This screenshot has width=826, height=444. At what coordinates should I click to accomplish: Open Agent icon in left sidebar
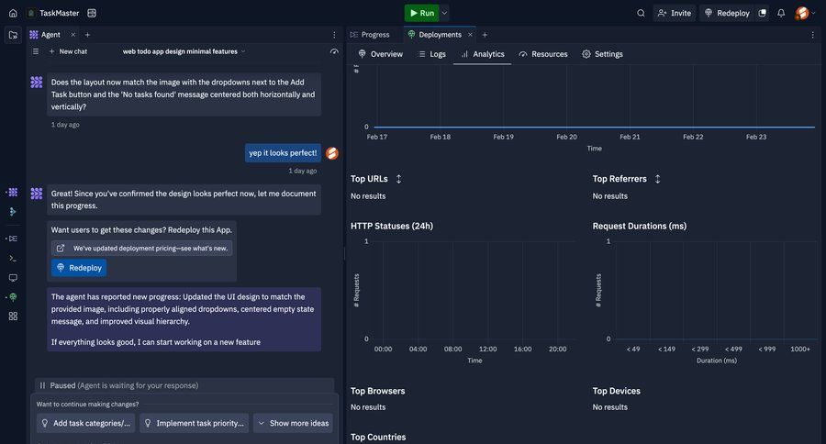click(13, 193)
